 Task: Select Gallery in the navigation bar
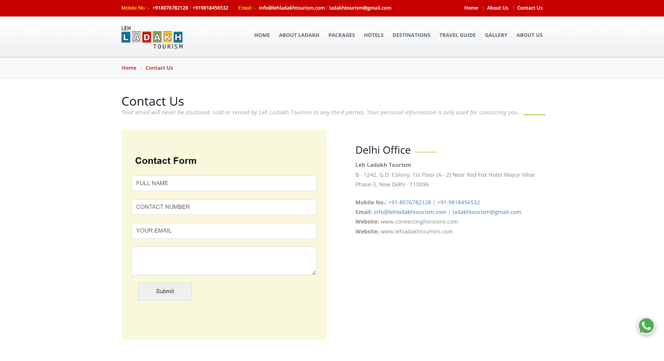tap(496, 35)
